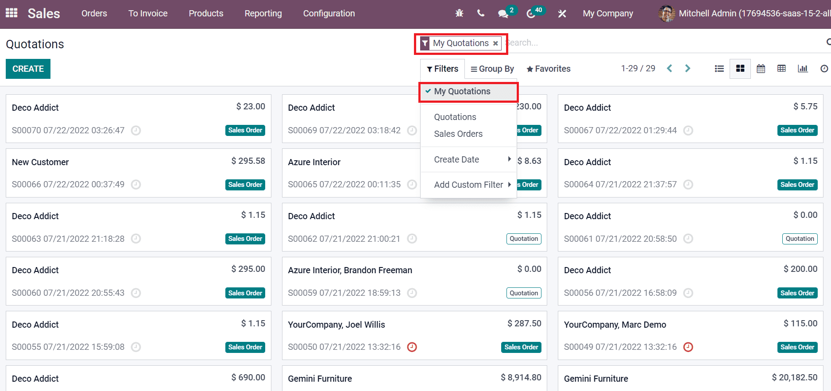The image size is (831, 391).
Task: Open the Group By dropdown
Action: [492, 69]
